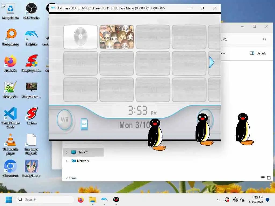Open the Firefucks browser desktop icon
The image size is (275, 206).
point(10,63)
